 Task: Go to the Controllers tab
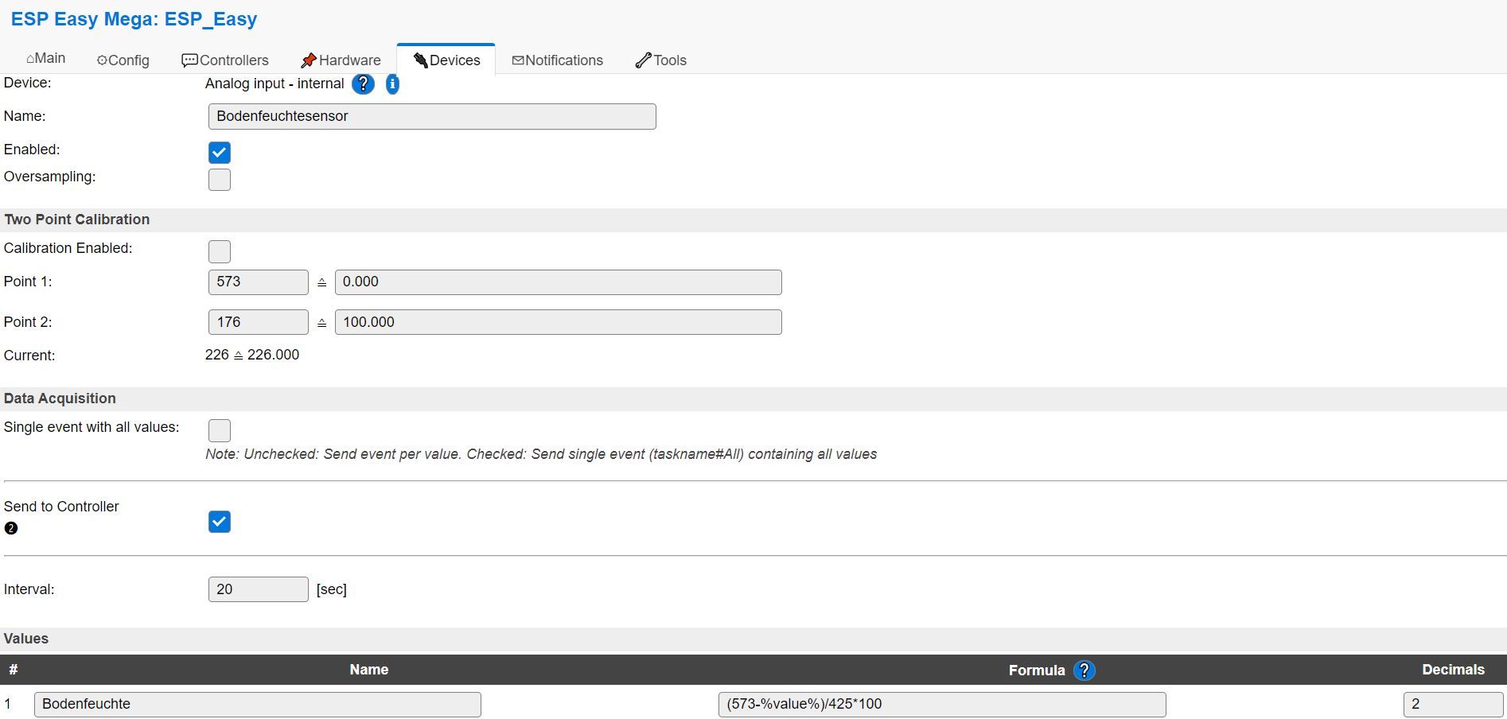[x=225, y=60]
